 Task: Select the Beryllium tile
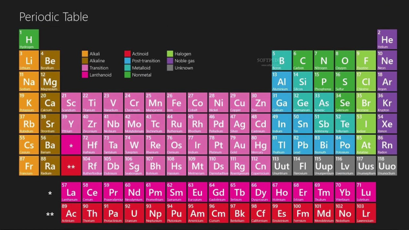50,60
